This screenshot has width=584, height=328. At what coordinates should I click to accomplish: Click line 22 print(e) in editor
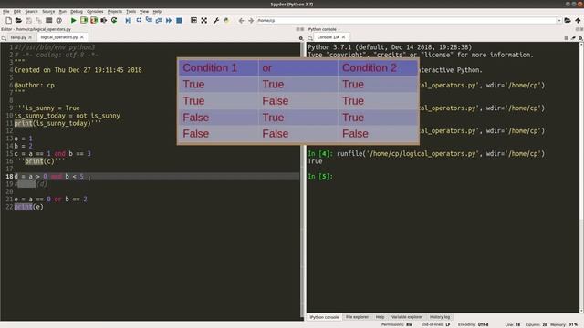pos(28,207)
